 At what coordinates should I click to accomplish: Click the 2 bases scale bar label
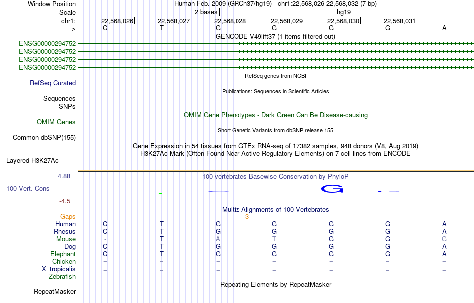coord(206,12)
